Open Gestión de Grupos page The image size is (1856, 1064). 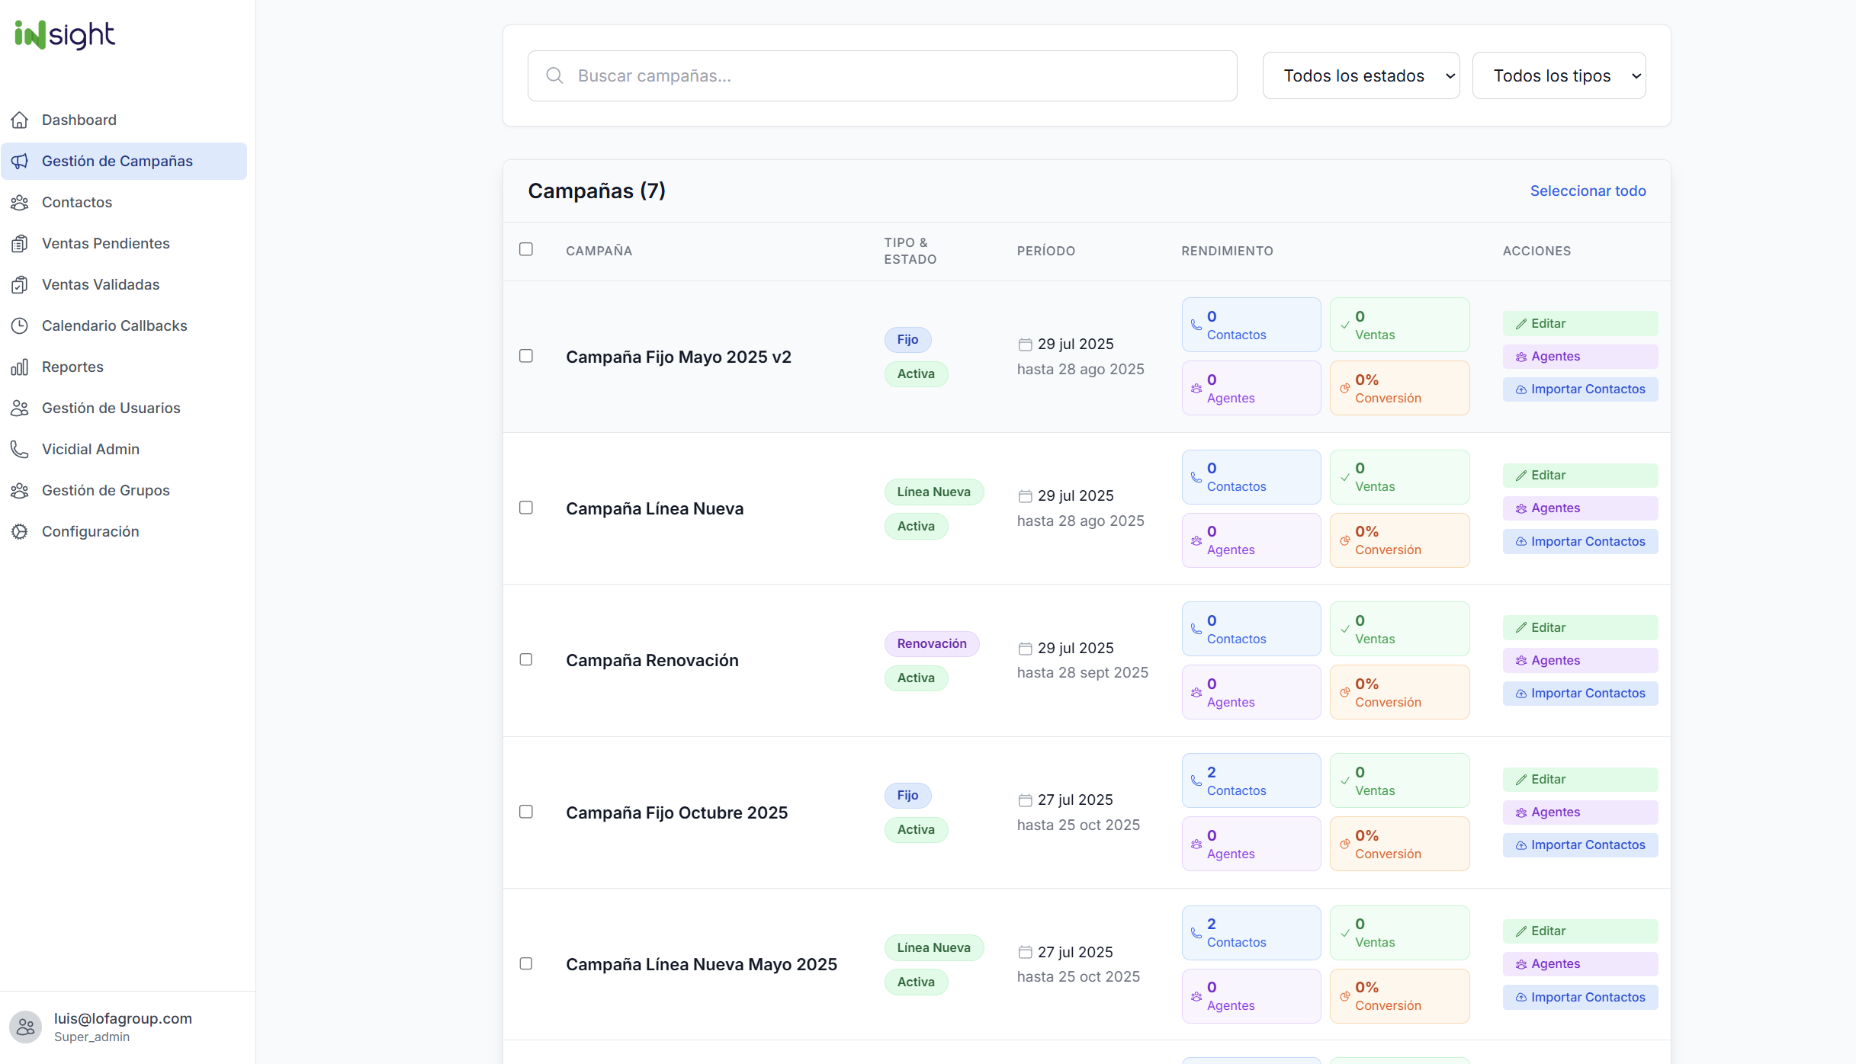coord(106,490)
